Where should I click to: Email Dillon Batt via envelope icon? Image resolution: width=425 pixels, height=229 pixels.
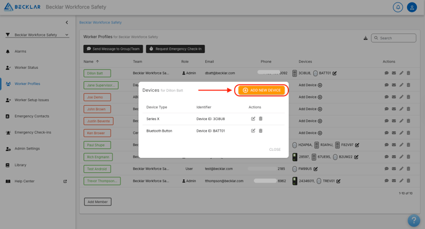[394, 73]
